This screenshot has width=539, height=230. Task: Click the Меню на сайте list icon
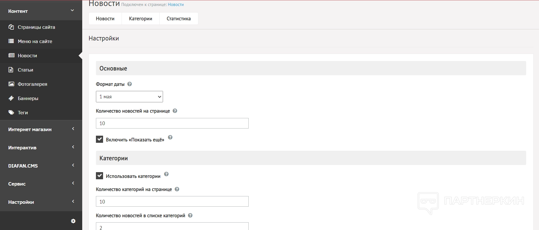click(11, 41)
